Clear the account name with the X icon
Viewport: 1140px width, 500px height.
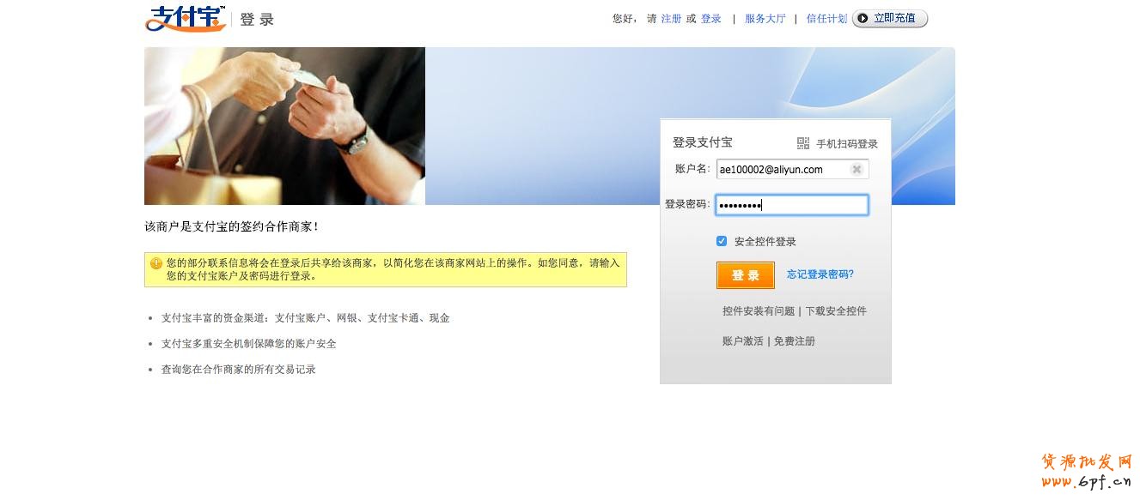[857, 170]
